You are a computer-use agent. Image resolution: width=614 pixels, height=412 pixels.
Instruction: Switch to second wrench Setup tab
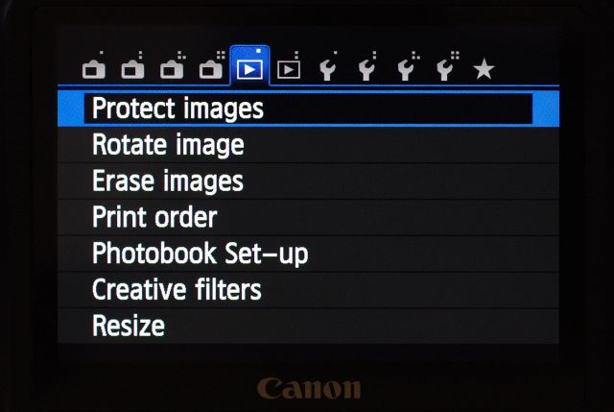click(x=366, y=68)
